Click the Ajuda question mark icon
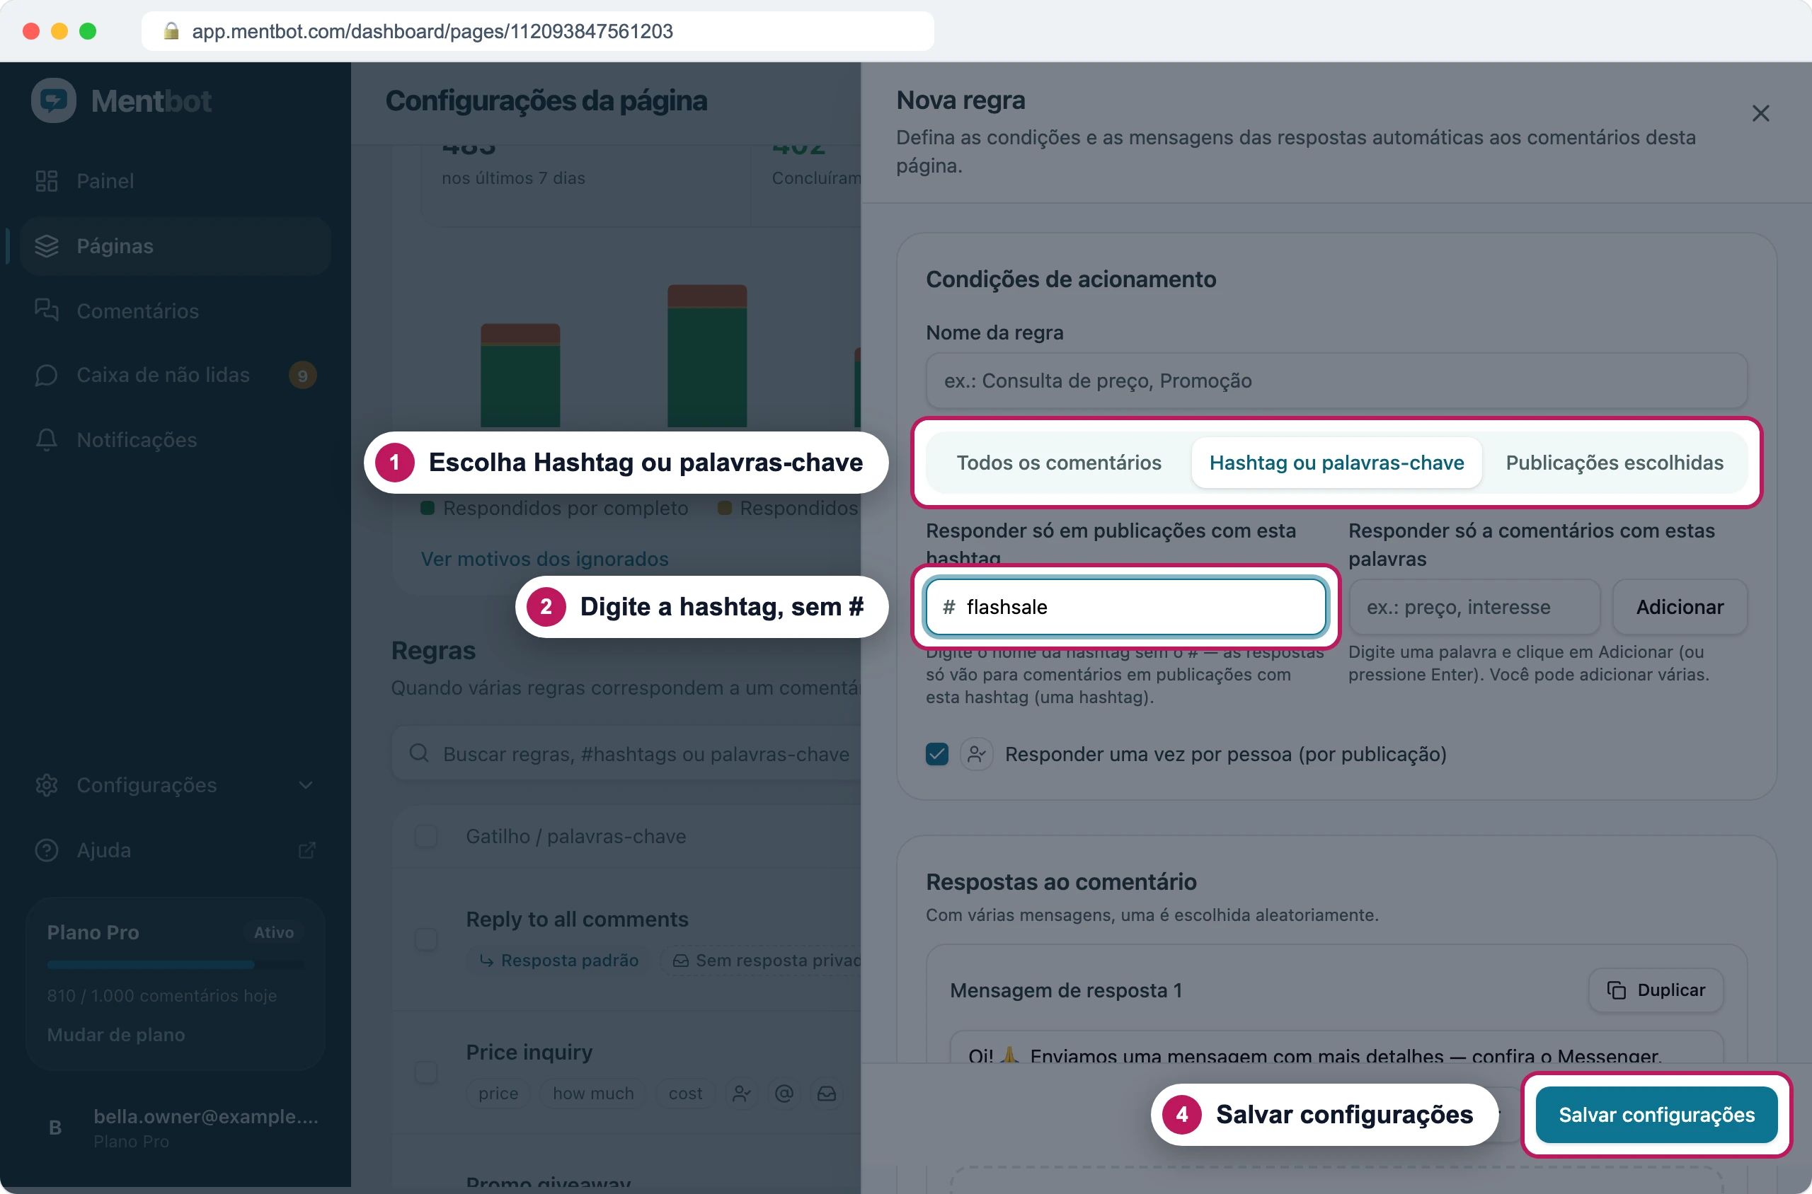Viewport: 1812px width, 1194px height. point(47,850)
